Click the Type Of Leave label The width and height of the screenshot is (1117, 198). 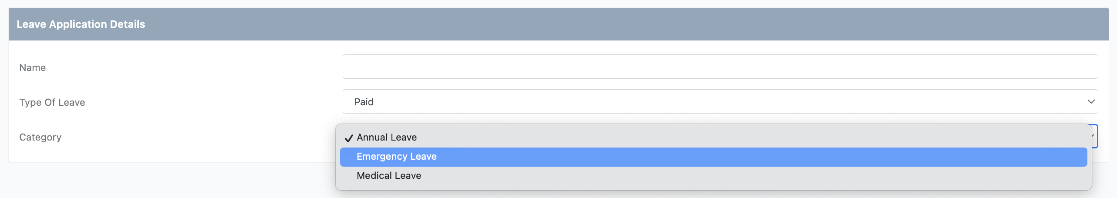click(x=52, y=102)
